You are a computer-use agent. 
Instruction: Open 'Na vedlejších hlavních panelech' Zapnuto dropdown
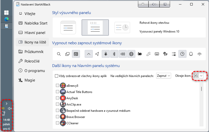(x=164, y=76)
